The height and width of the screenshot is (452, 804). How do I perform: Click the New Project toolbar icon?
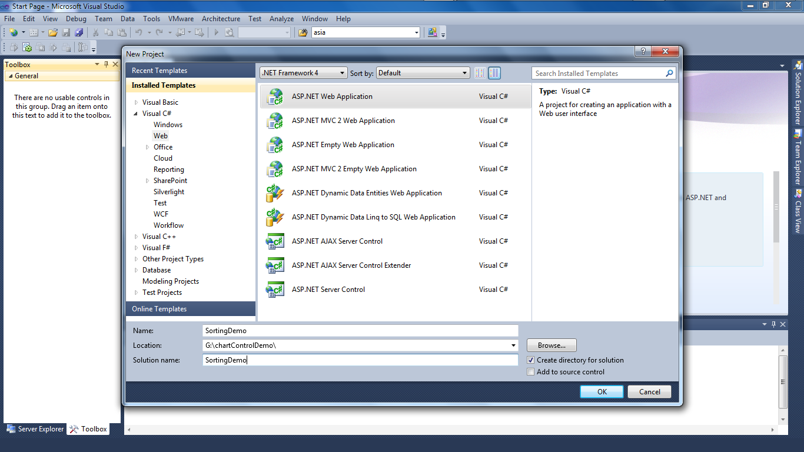coord(13,32)
